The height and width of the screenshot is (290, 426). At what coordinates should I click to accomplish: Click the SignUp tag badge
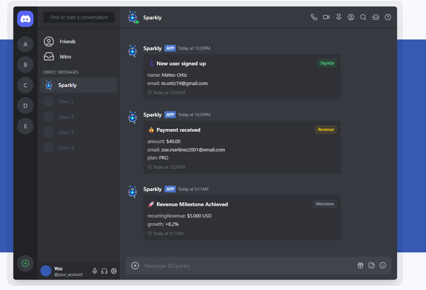327,63
